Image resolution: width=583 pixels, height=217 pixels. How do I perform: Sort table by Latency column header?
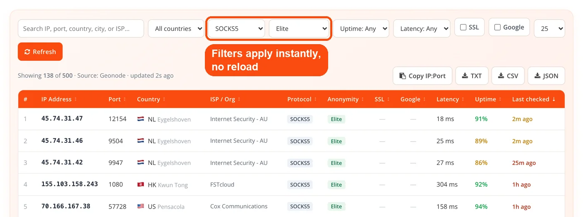(448, 100)
